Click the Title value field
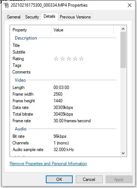Screen dimensions: 137x188 [x=84, y=45]
